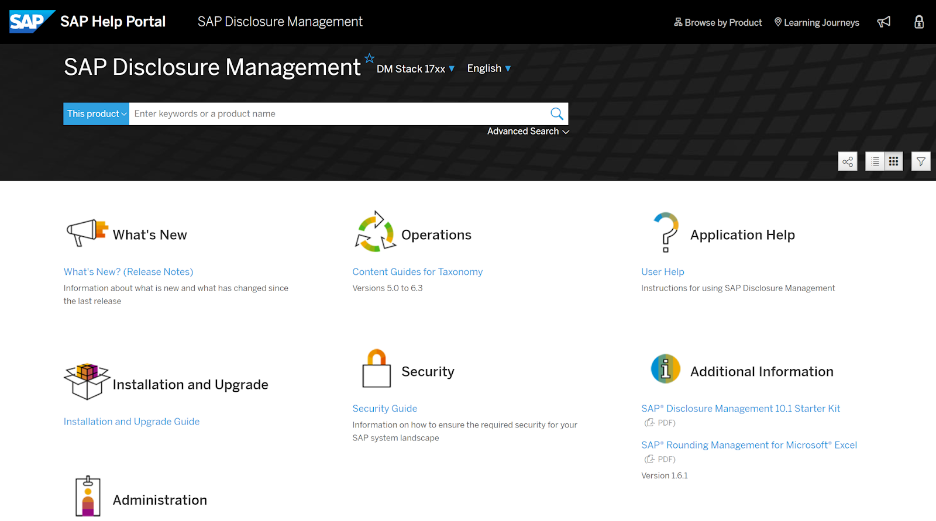Open the share icon button
The width and height of the screenshot is (936, 521).
pyautogui.click(x=848, y=161)
